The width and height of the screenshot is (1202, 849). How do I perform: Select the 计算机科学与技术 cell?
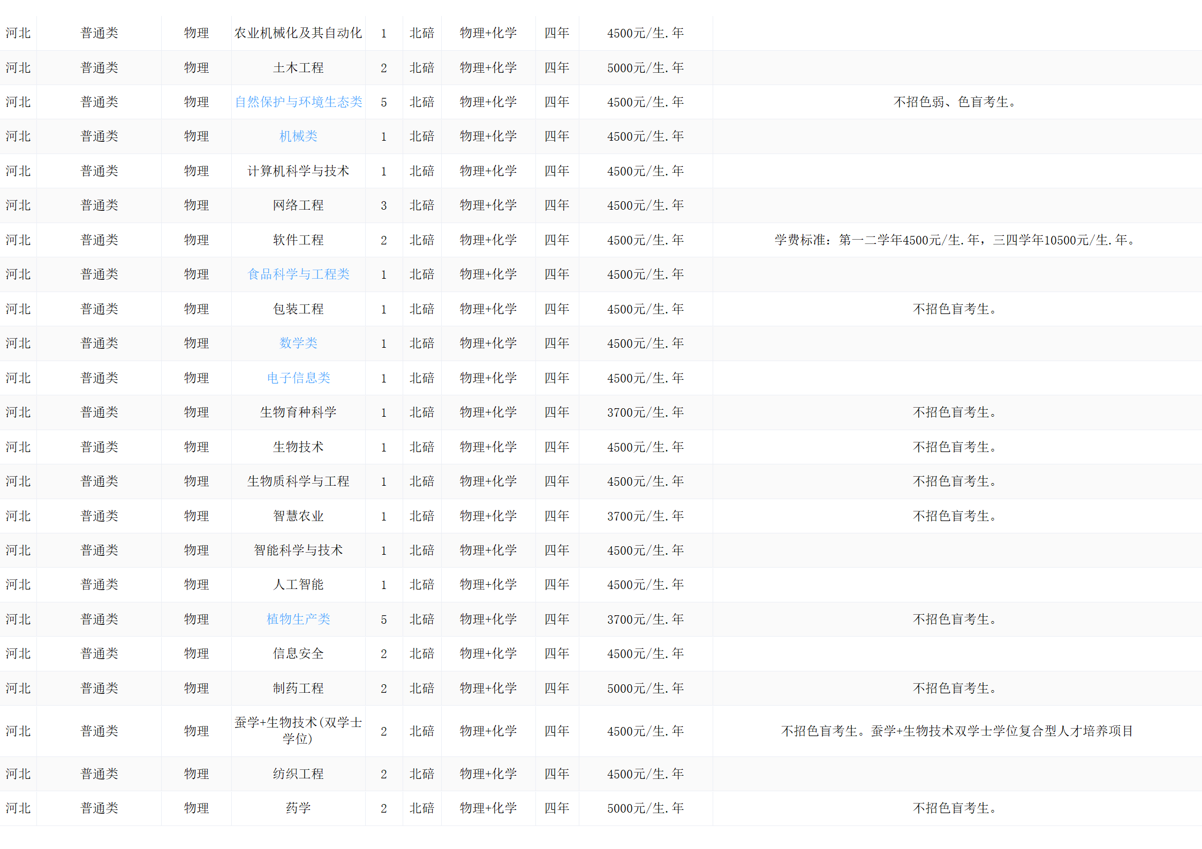pyautogui.click(x=298, y=171)
